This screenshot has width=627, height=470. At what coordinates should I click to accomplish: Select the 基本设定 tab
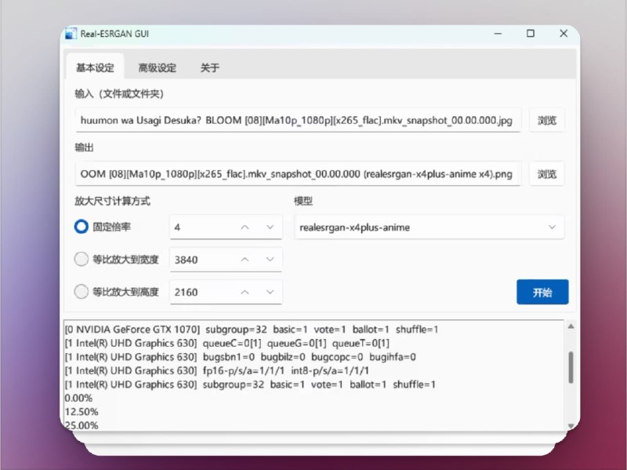coord(94,67)
